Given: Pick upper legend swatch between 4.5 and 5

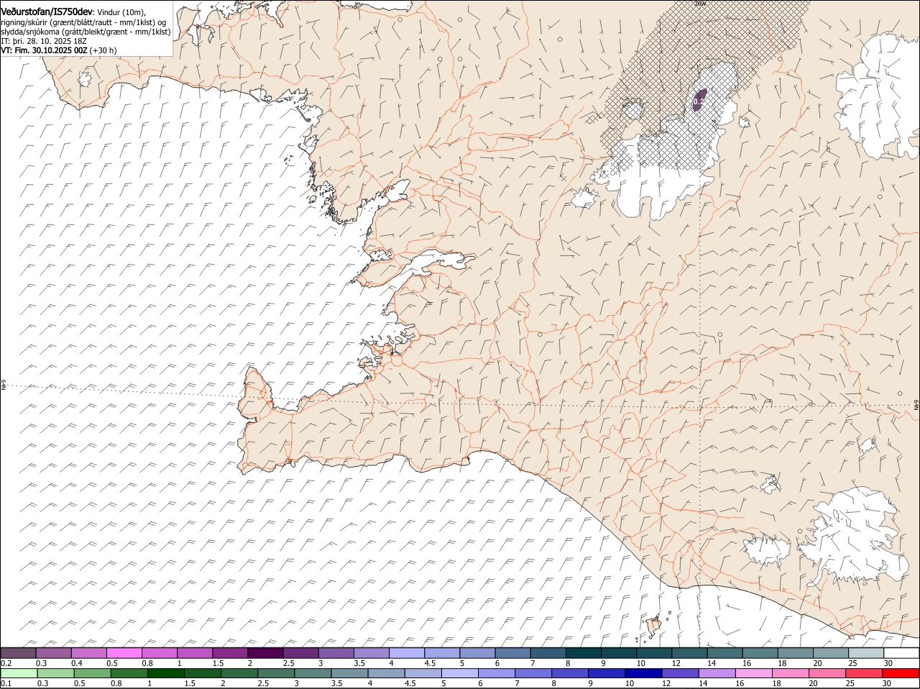Looking at the screenshot, I should (x=441, y=653).
